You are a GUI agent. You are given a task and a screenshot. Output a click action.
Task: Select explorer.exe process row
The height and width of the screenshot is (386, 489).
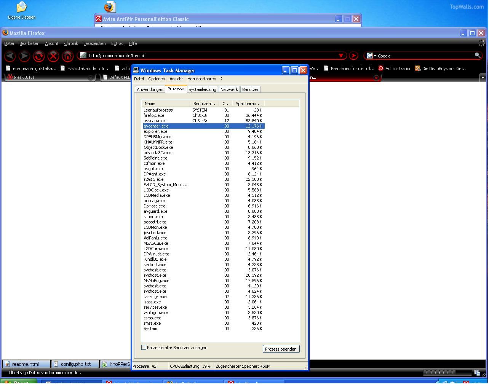(203, 131)
